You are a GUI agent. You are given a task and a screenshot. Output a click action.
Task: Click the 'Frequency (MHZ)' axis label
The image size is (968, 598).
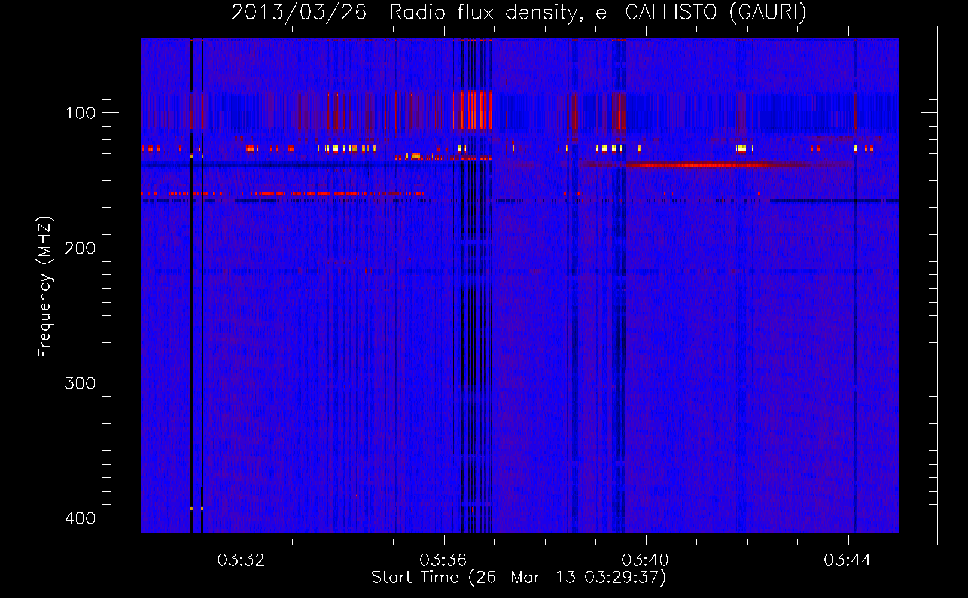[x=45, y=287]
